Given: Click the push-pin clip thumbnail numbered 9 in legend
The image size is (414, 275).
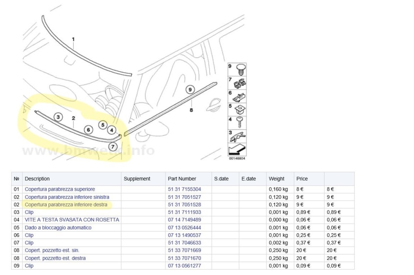Looking at the screenshot, I should [237, 69].
